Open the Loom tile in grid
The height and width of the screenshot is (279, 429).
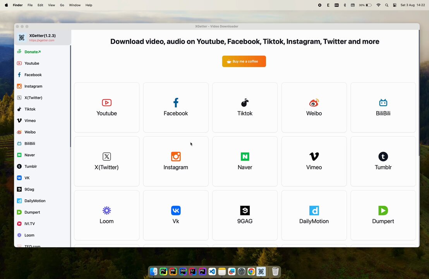pos(106,215)
